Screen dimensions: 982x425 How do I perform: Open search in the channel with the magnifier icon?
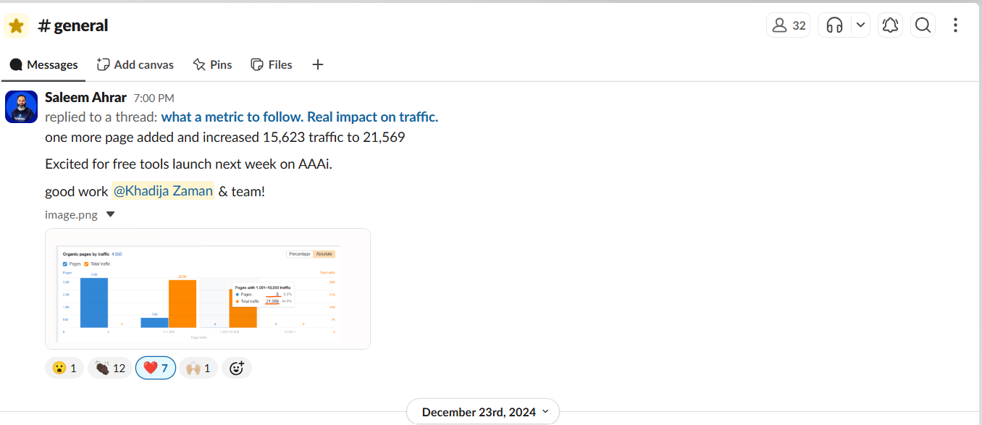pos(923,25)
